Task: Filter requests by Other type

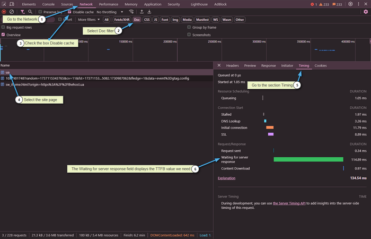Action: coord(240,20)
